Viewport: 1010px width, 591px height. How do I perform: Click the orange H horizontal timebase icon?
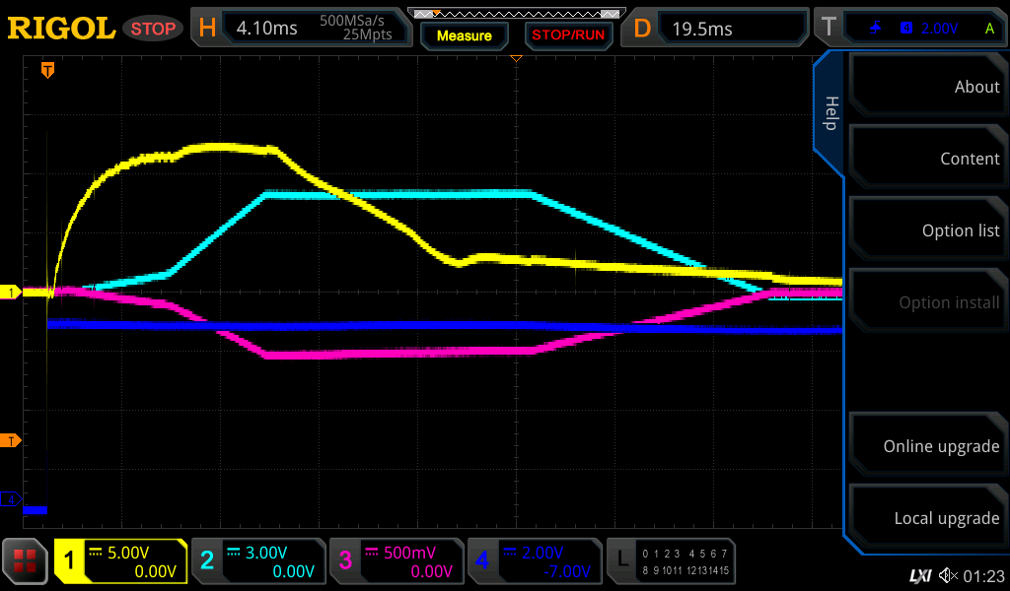tap(207, 29)
